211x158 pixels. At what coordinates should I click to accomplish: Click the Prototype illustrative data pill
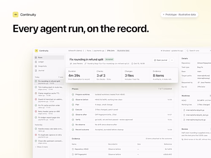point(179,14)
